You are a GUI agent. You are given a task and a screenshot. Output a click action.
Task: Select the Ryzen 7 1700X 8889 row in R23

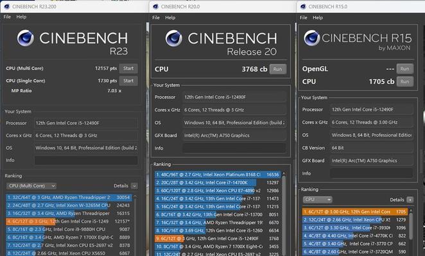pos(69,237)
